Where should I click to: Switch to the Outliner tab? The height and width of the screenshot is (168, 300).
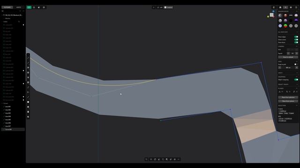pyautogui.click(x=7, y=7)
